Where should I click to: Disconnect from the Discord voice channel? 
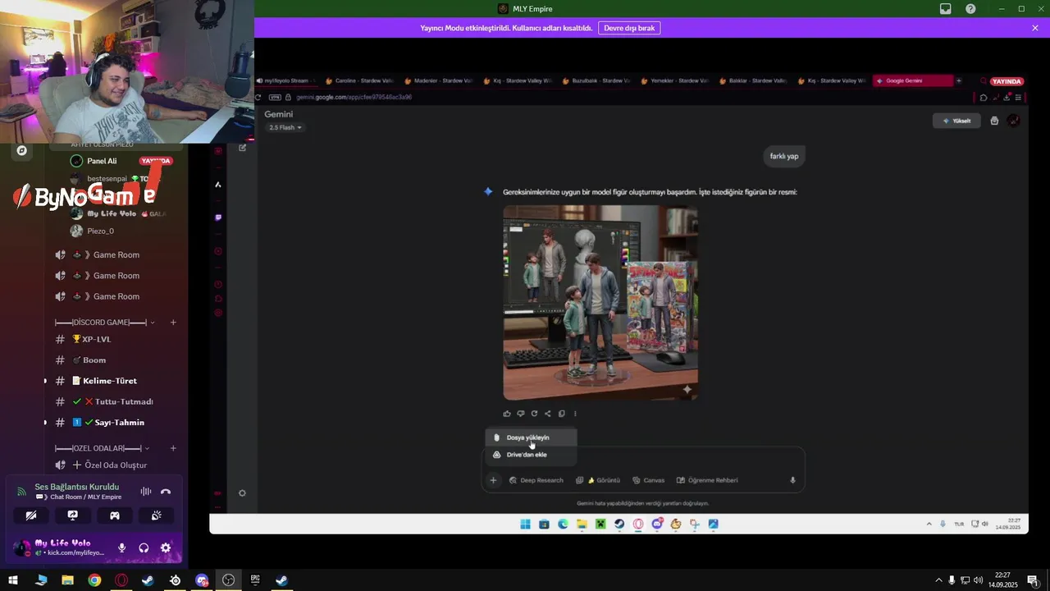pos(166,492)
